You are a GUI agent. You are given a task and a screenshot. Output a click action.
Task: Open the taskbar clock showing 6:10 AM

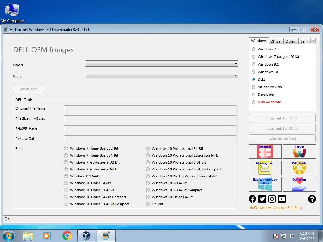click(307, 236)
